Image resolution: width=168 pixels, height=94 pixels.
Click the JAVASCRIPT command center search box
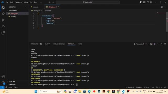[88, 2]
